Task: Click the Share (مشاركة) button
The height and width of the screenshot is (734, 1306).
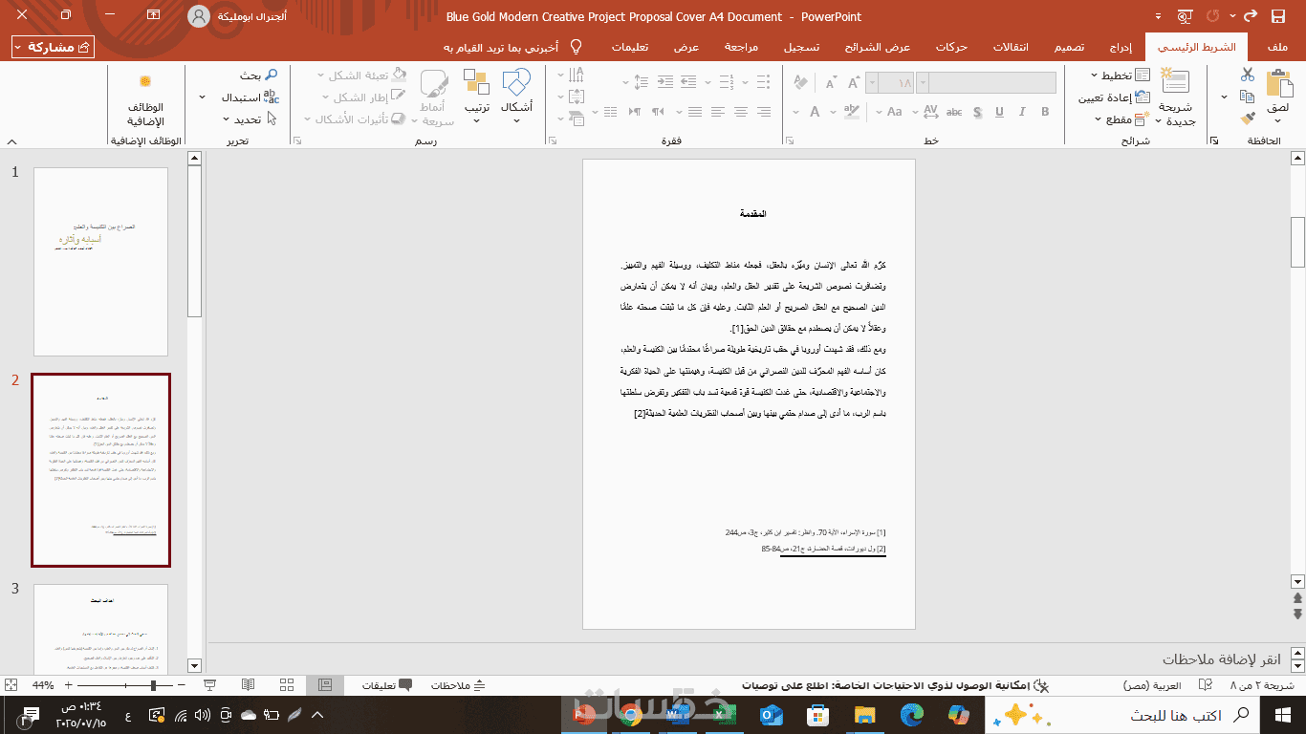Action: (54, 47)
